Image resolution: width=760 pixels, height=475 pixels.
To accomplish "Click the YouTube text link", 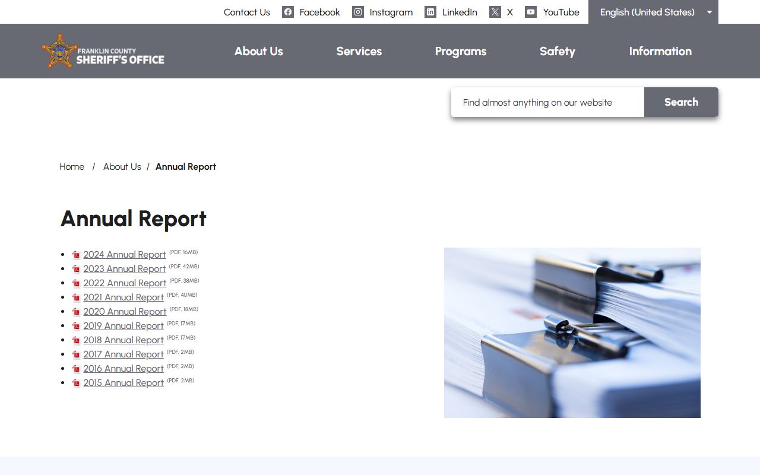I will coord(561,12).
